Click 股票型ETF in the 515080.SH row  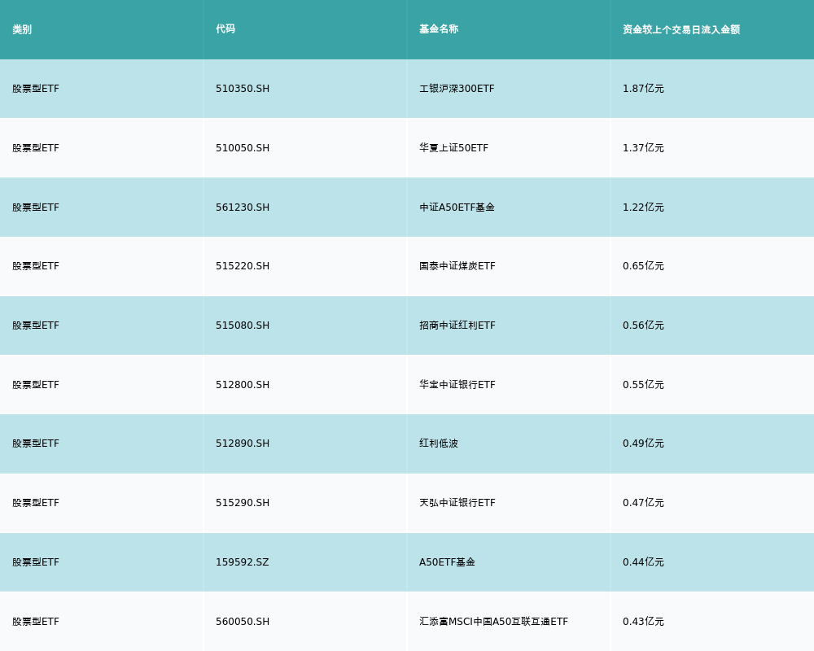[36, 325]
